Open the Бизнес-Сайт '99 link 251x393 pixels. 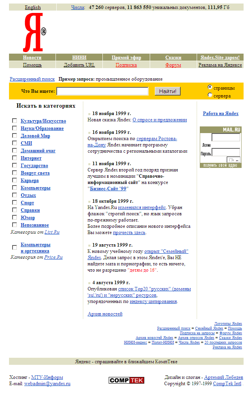tap(108, 189)
